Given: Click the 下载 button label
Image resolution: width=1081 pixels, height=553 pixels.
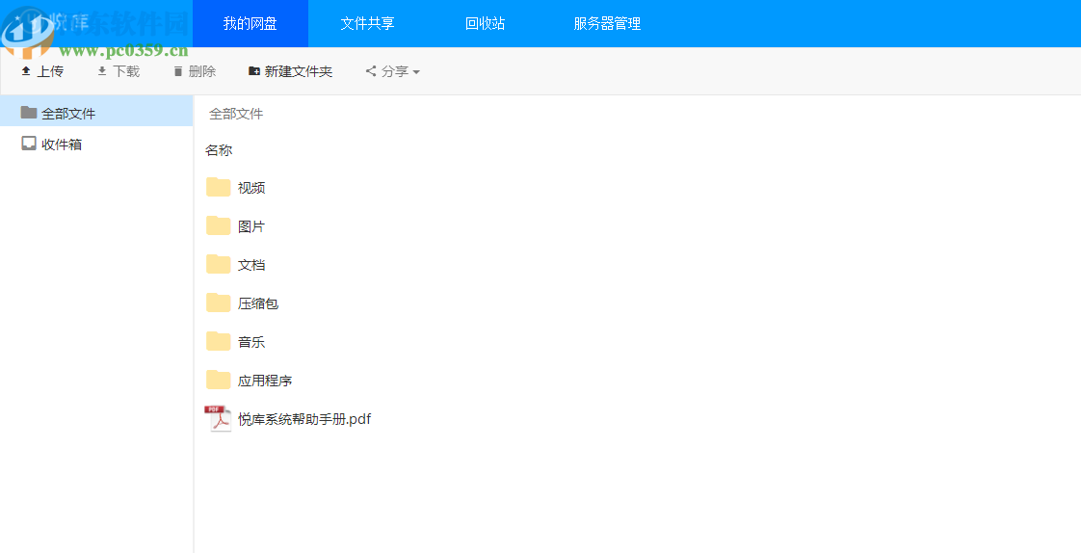Looking at the screenshot, I should click(x=126, y=71).
